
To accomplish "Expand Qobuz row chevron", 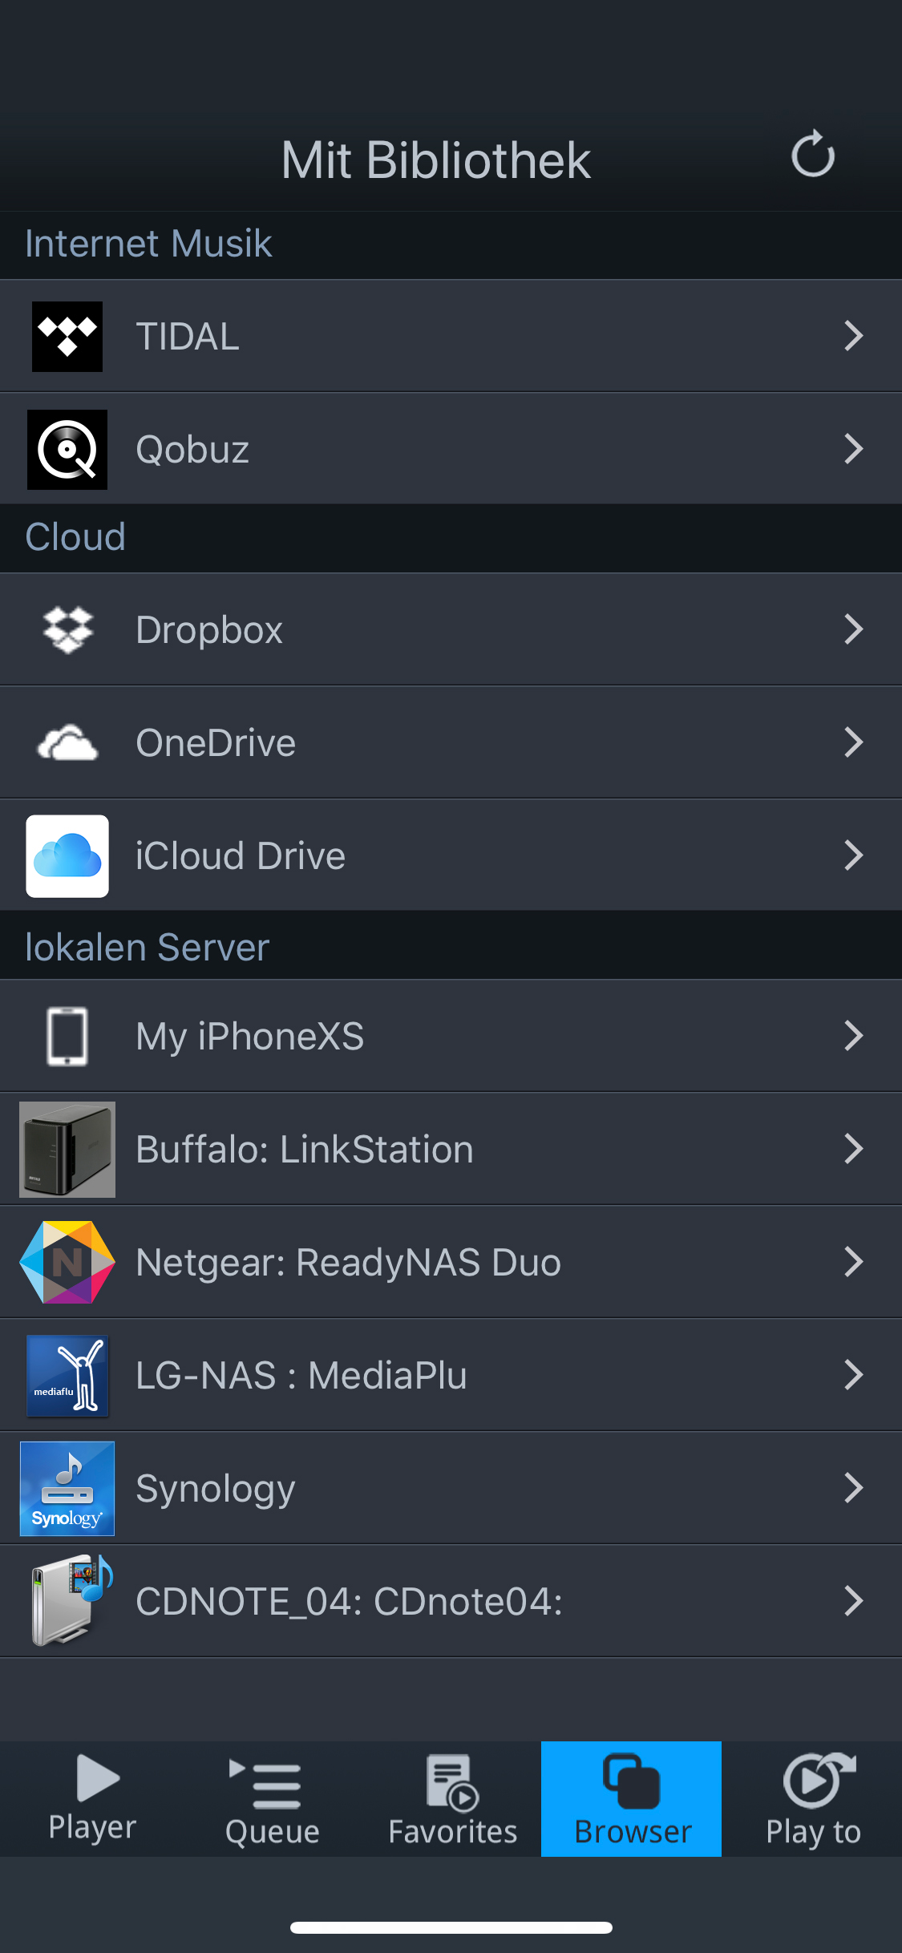I will tap(854, 449).
